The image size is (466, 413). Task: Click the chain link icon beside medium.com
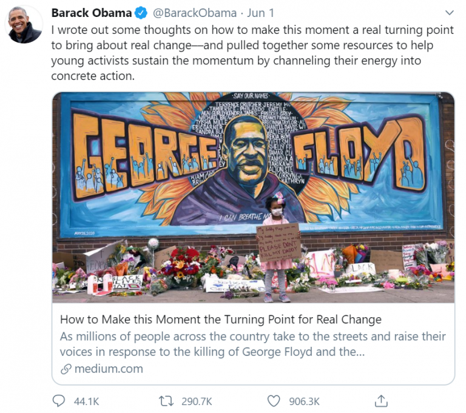(66, 369)
